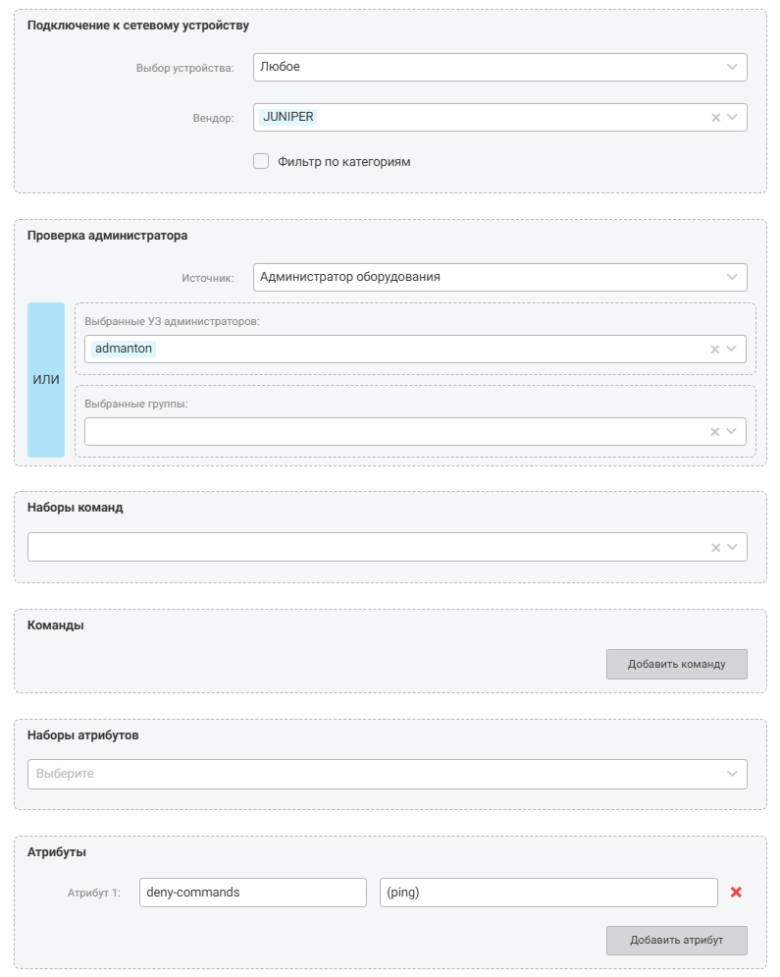780x977 pixels.
Task: Click the JUNIPER vendor tag
Action: tap(288, 117)
